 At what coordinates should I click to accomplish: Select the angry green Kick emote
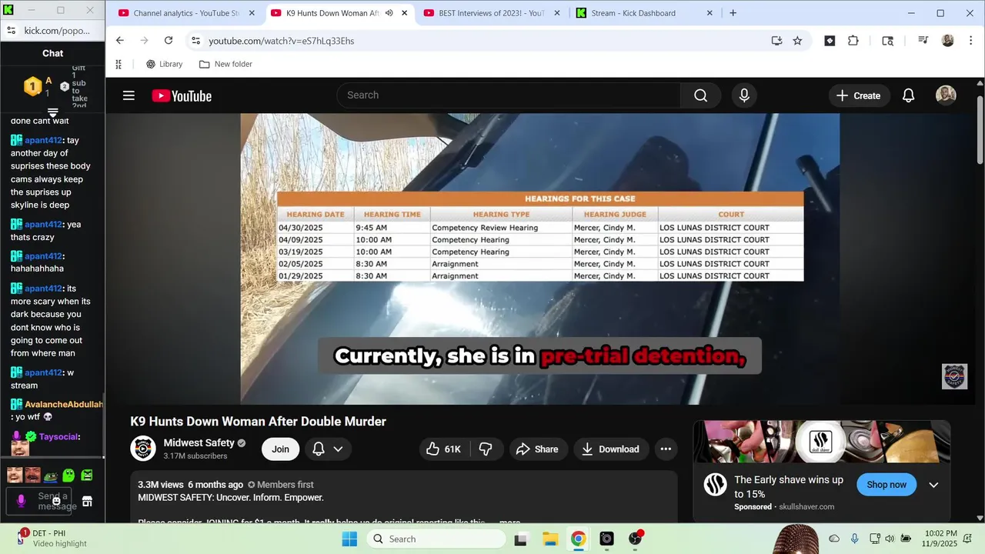pos(87,476)
